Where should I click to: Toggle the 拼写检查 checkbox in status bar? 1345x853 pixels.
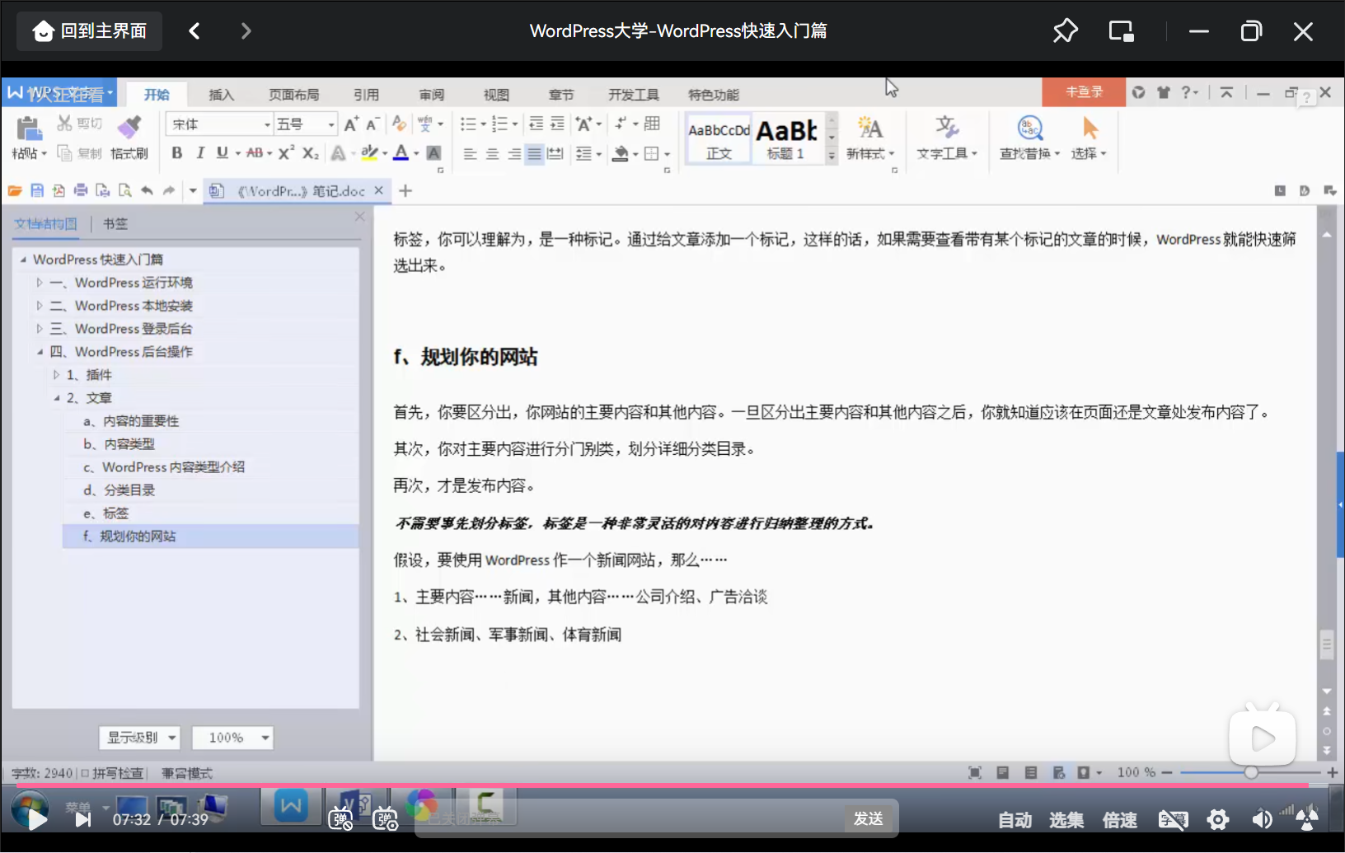(x=85, y=773)
